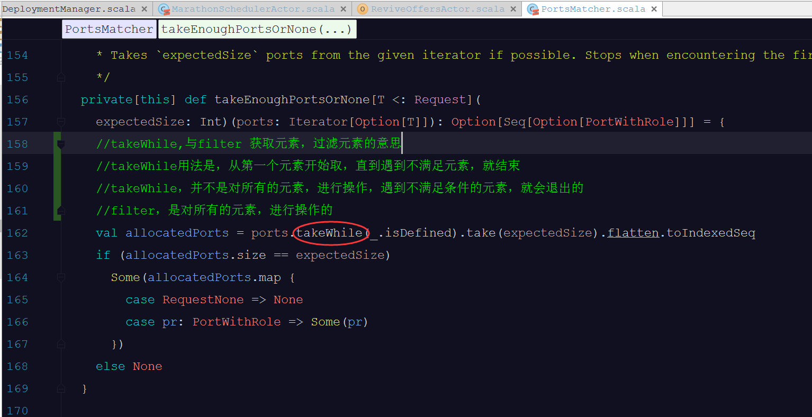Select the PortsMatcher.scala tab
The height and width of the screenshot is (417, 812).
coord(593,9)
